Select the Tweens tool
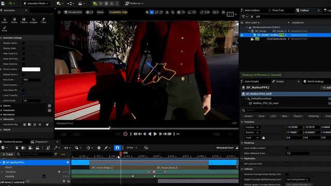331x186 pixels. (24, 21)
